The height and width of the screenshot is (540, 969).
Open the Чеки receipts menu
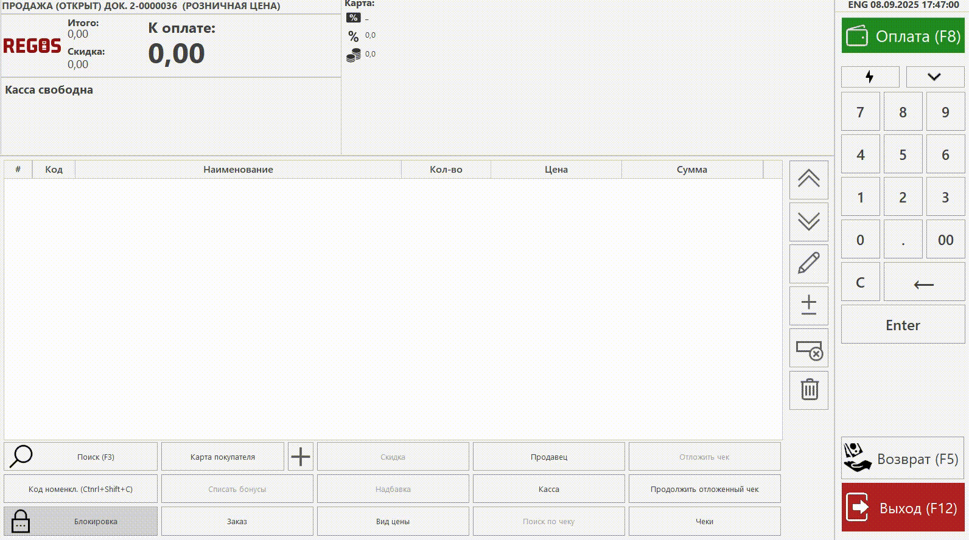point(704,521)
